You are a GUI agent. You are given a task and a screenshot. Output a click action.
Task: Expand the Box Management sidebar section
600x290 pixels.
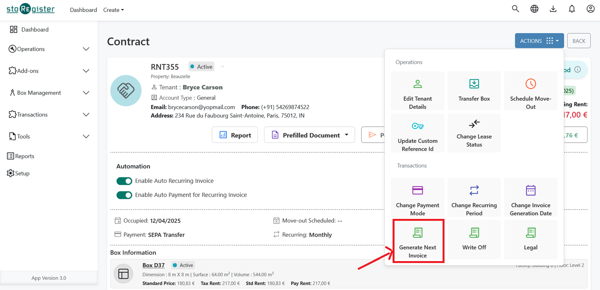49,93
